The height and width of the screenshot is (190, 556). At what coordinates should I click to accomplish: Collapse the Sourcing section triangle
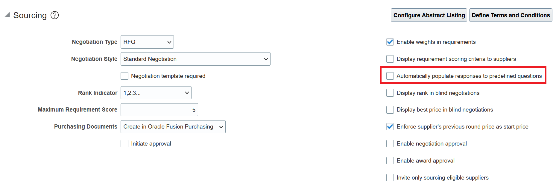click(x=7, y=15)
